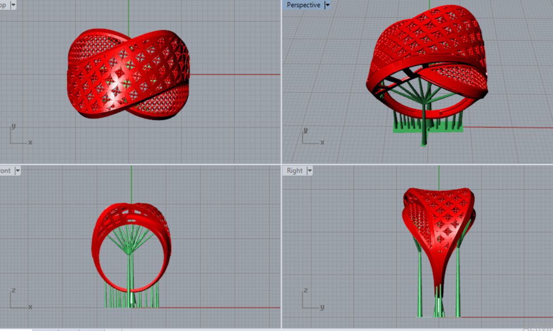Screen dimensions: 553x331
Task: Click the world axes icon in Top viewport
Action: [x=19, y=136]
